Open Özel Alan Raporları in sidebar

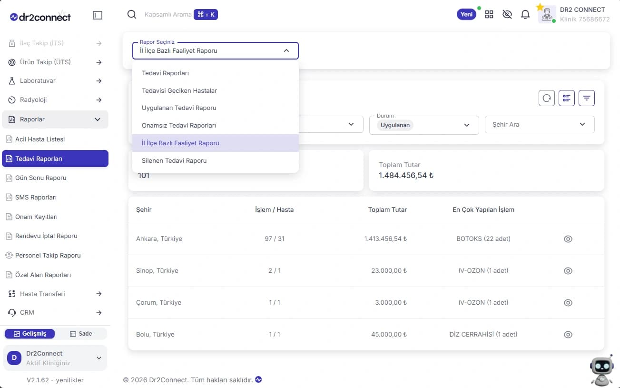coord(55,275)
